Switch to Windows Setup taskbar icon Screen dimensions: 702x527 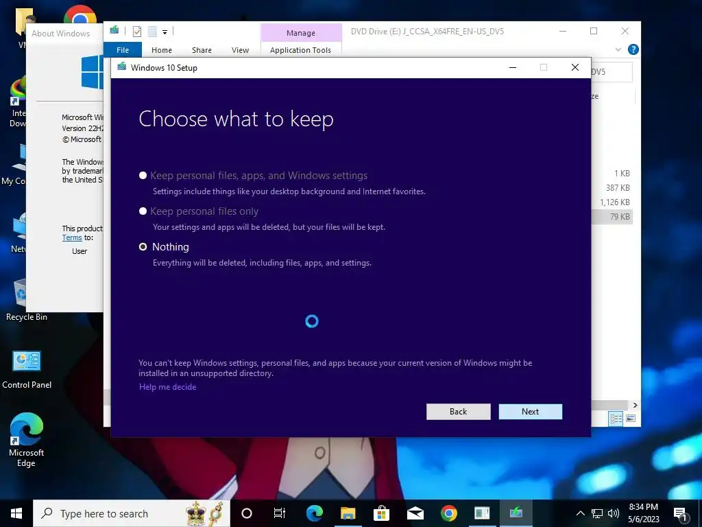[516, 513]
